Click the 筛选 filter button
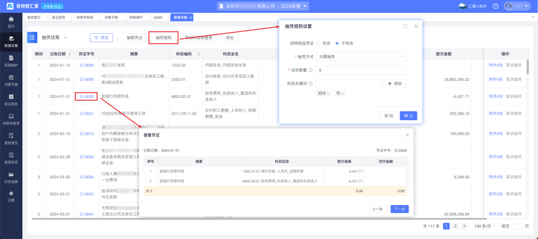Screen dimensions: 538x239 101,38
